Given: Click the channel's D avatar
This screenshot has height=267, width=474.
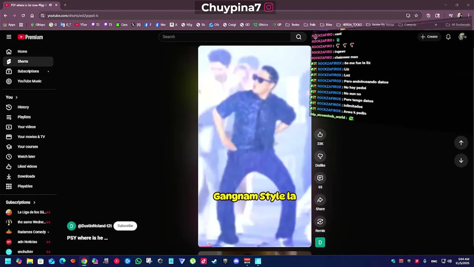Looking at the screenshot, I should coord(71,226).
